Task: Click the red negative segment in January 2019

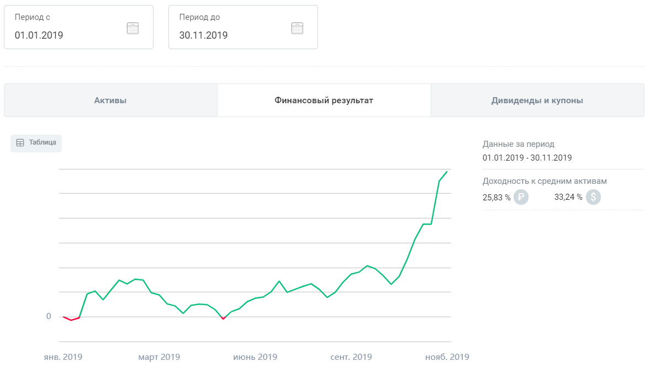Action: (x=71, y=320)
